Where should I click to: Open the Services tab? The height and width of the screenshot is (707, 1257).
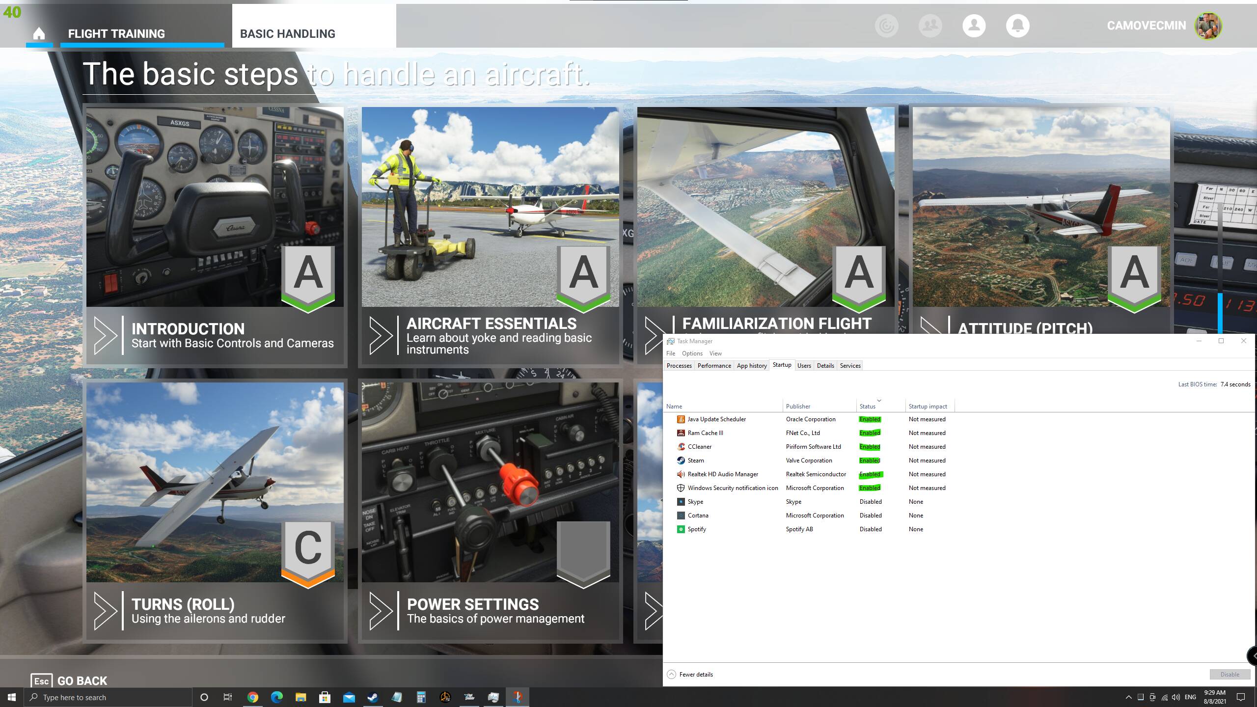850,366
